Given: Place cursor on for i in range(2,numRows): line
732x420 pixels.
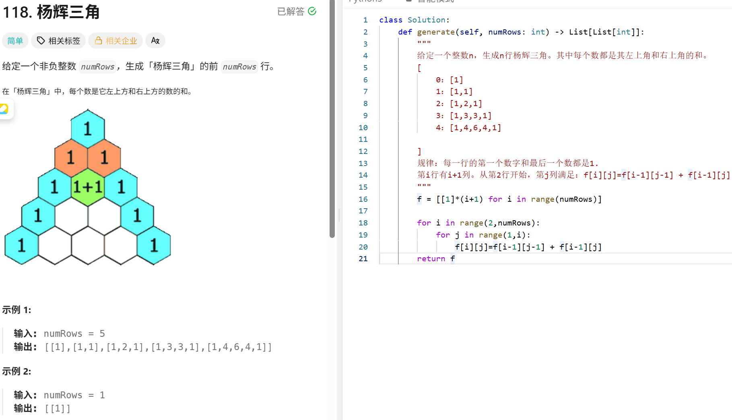Looking at the screenshot, I should pos(478,223).
